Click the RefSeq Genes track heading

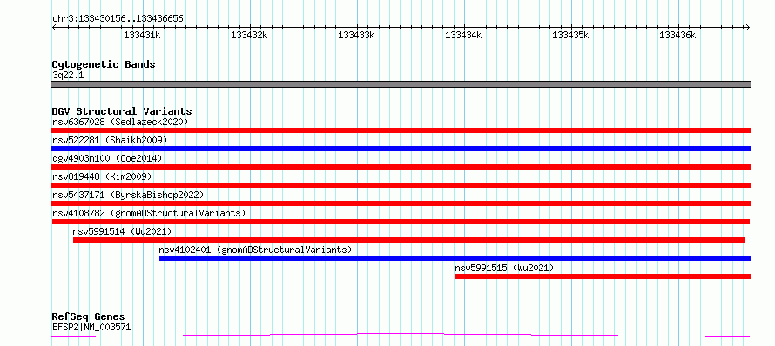click(89, 316)
